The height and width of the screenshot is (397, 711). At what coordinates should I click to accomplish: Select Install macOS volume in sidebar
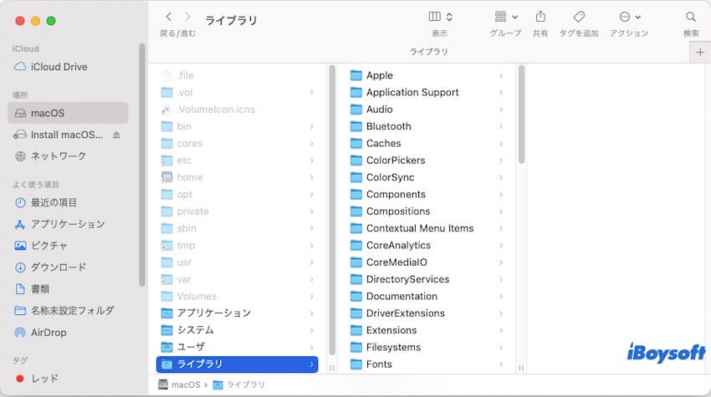68,135
